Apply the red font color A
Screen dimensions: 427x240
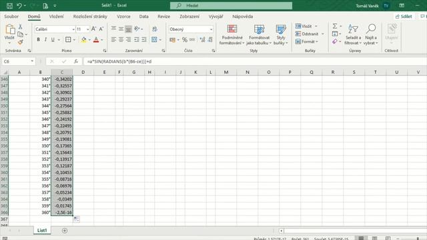96,40
